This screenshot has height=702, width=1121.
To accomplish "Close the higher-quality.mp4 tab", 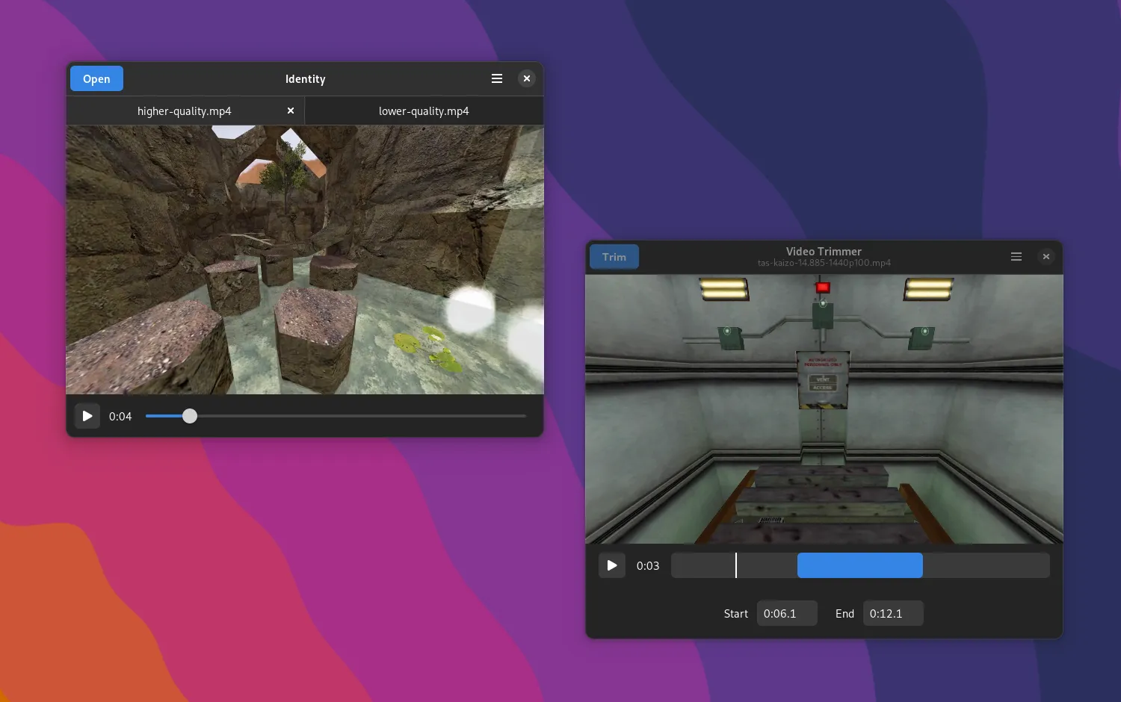I will point(291,111).
